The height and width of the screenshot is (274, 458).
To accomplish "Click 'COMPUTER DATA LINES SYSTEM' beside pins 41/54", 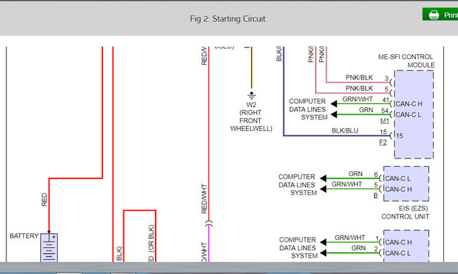I will coord(308,109).
